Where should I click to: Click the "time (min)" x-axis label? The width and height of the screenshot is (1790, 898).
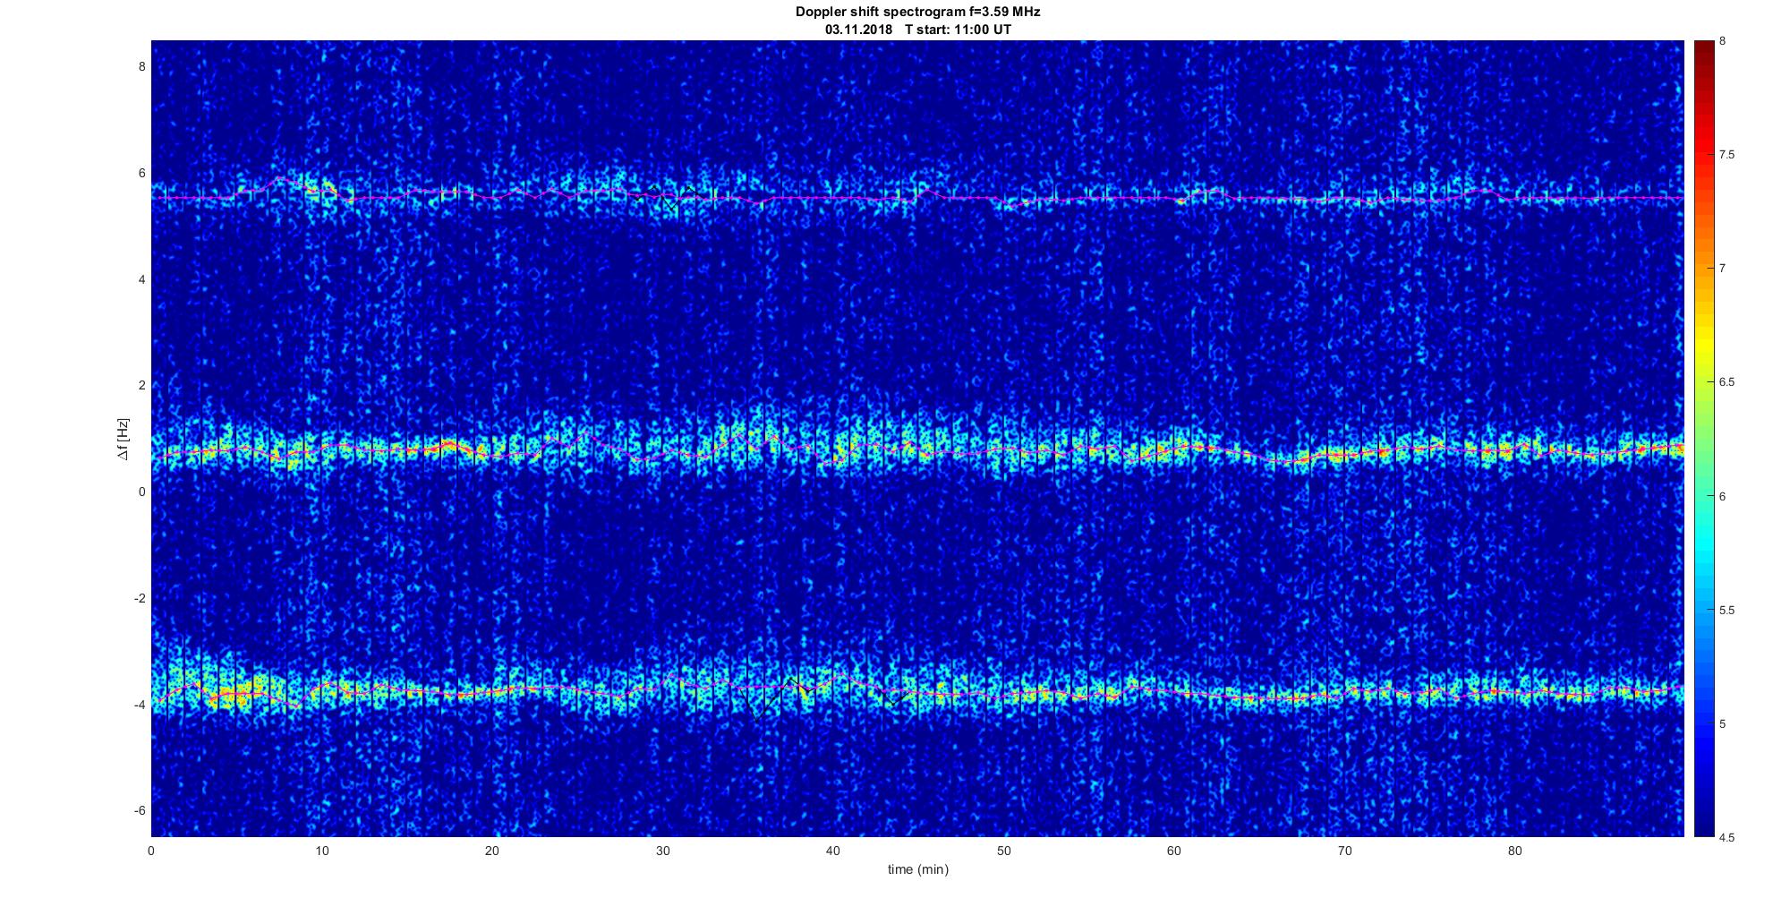(x=917, y=869)
